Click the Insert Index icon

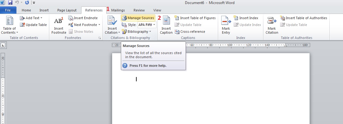point(236,18)
